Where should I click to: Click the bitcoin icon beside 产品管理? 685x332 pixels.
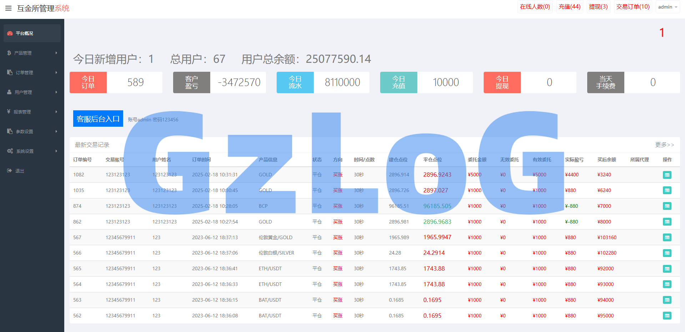pos(9,53)
